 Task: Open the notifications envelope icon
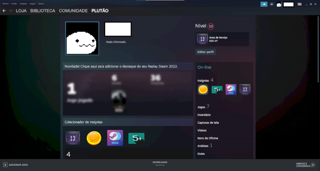(272, 4)
